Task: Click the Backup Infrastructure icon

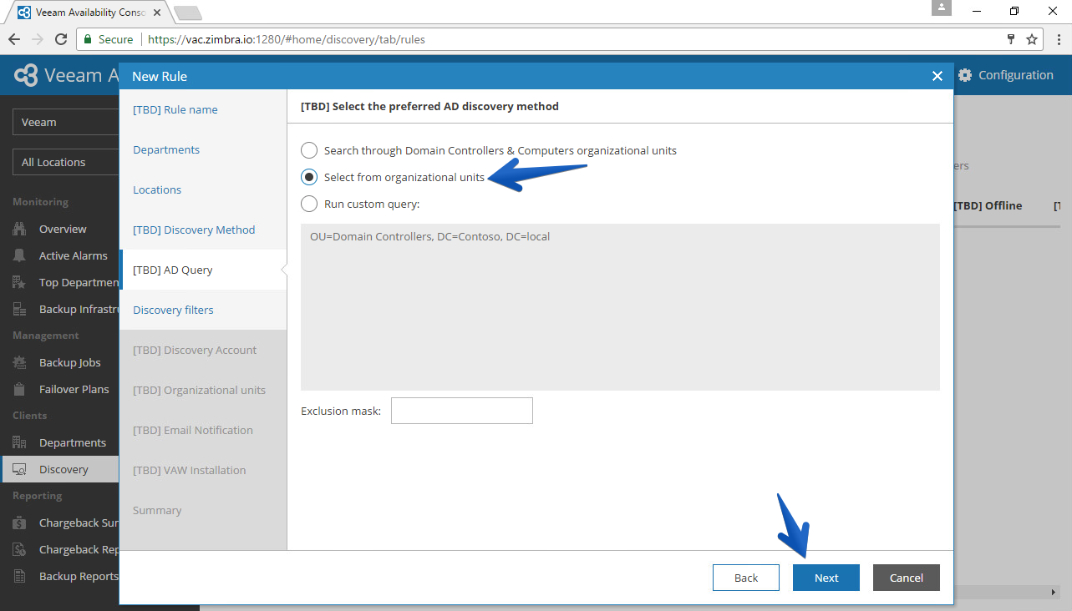Action: pyautogui.click(x=21, y=309)
